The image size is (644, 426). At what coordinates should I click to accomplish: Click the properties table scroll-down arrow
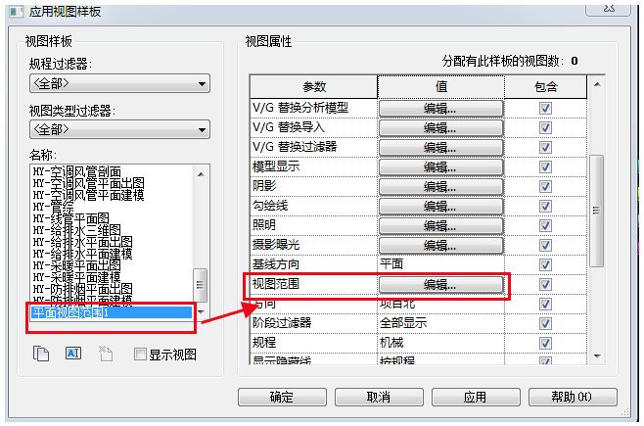pos(598,355)
